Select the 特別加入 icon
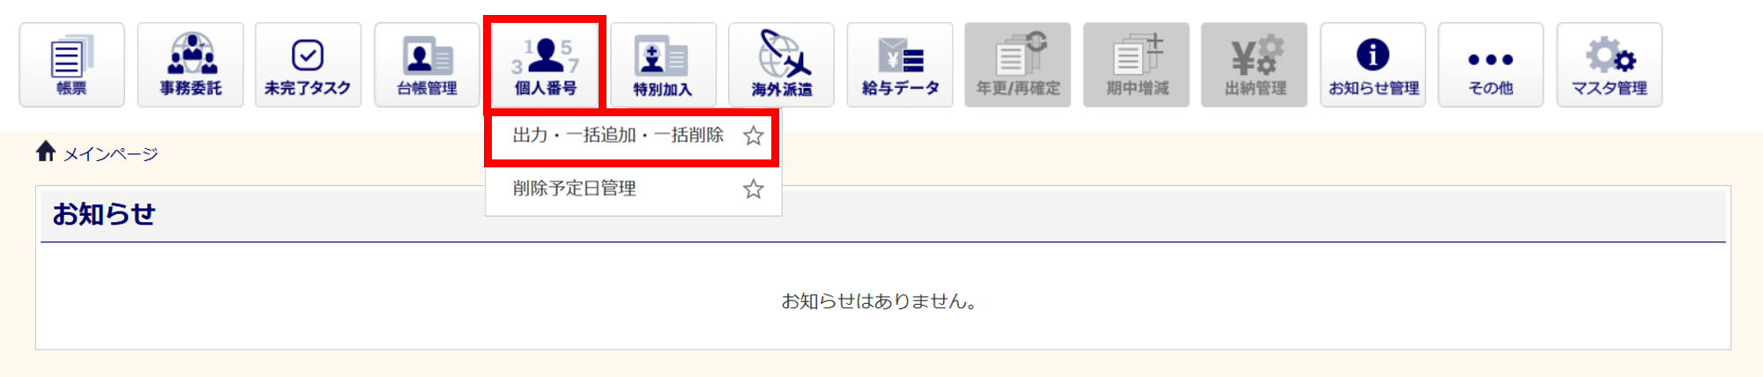Screen dimensions: 1763x377 point(663,65)
